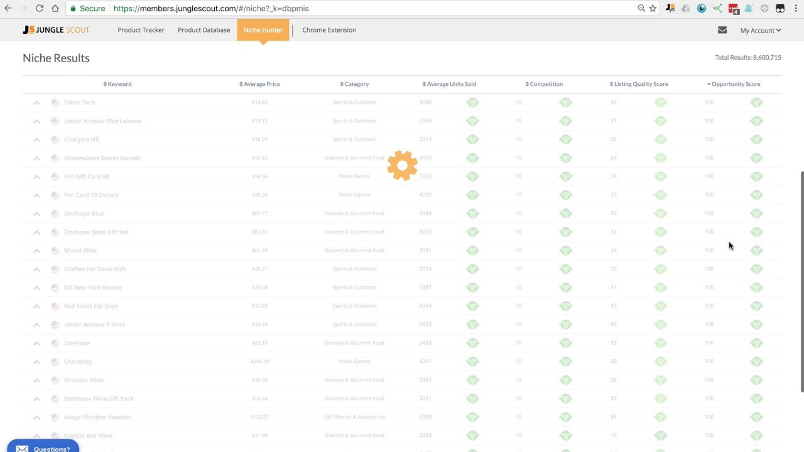Click the green graph-lines extension icon
The image size is (804, 452).
click(717, 8)
